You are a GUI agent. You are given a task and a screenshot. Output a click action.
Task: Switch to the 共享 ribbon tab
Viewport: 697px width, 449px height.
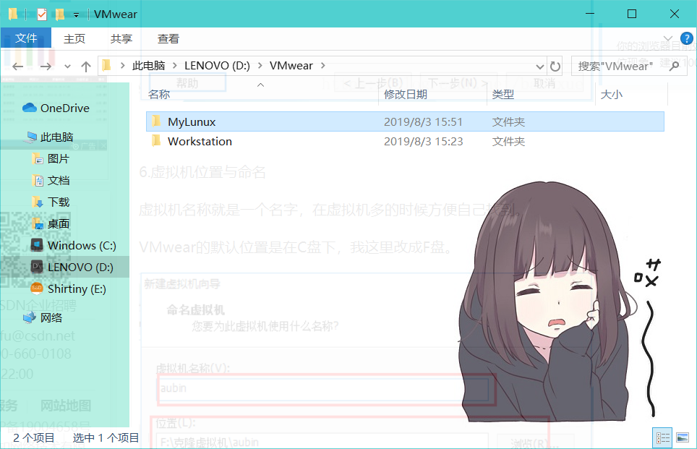click(121, 38)
